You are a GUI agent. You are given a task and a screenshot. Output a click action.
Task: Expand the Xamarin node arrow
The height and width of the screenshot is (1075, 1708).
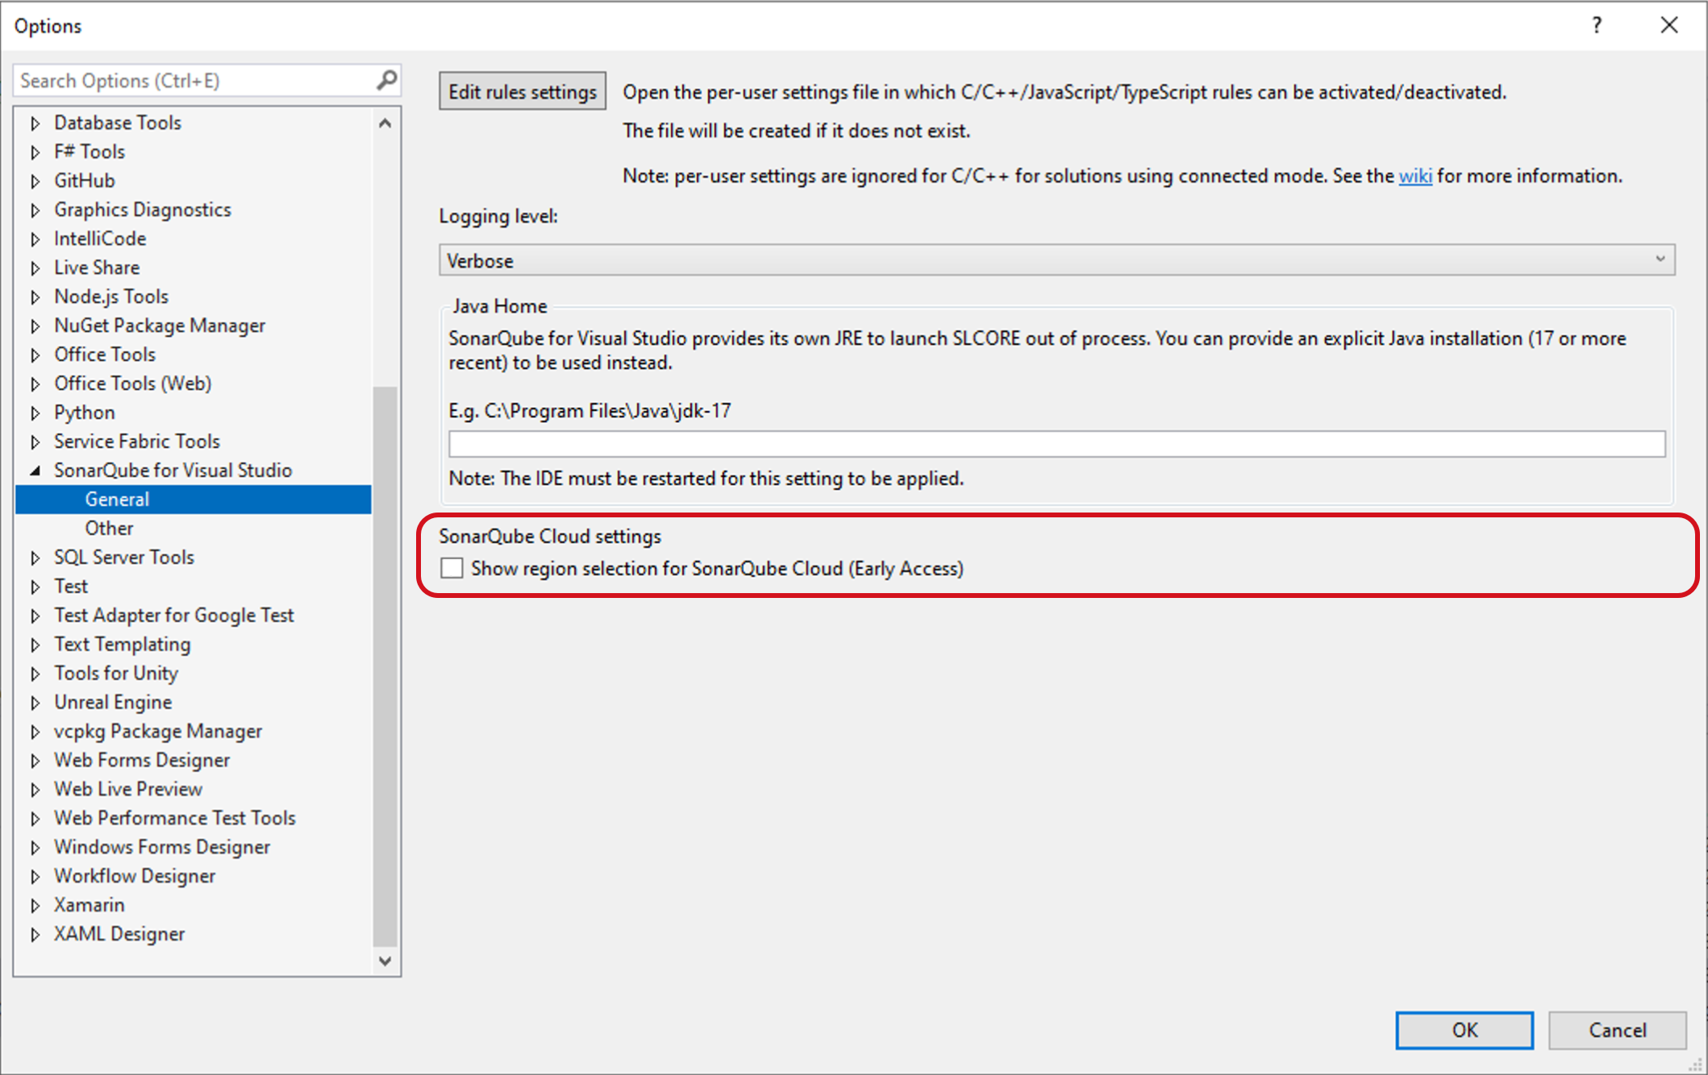pos(35,906)
